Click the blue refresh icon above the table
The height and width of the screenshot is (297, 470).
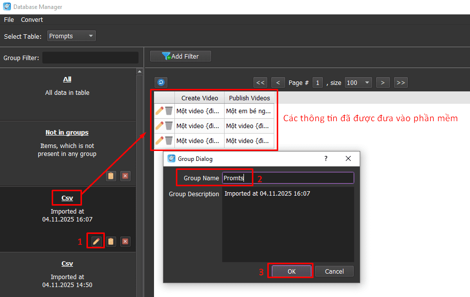coord(160,82)
